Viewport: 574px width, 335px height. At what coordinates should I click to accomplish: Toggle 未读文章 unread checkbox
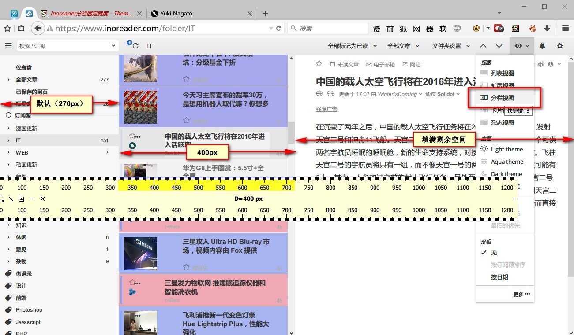pyautogui.click(x=333, y=65)
